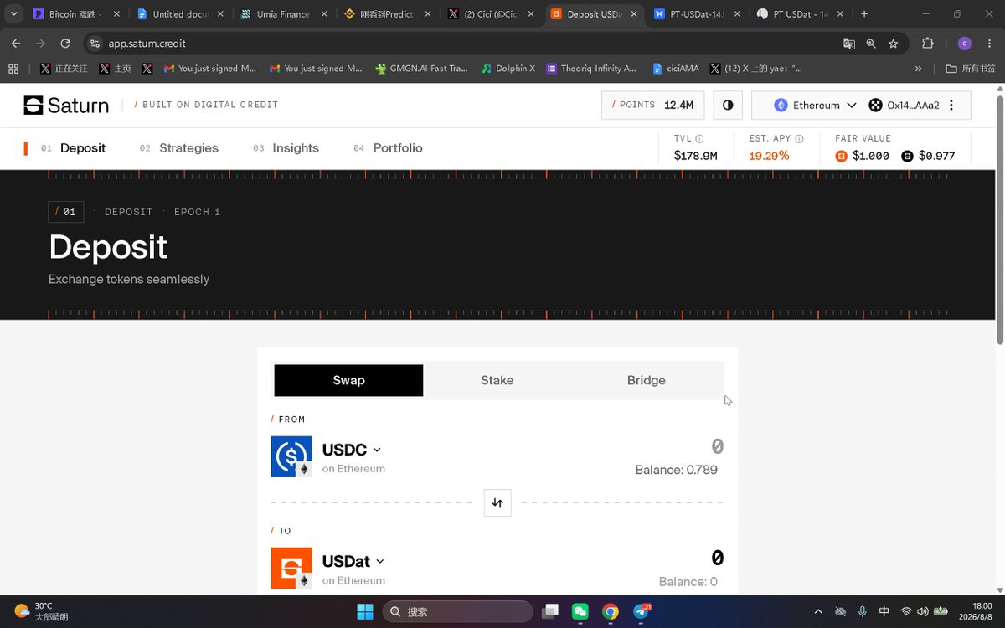Show hidden system tray icons chevron

click(x=818, y=612)
